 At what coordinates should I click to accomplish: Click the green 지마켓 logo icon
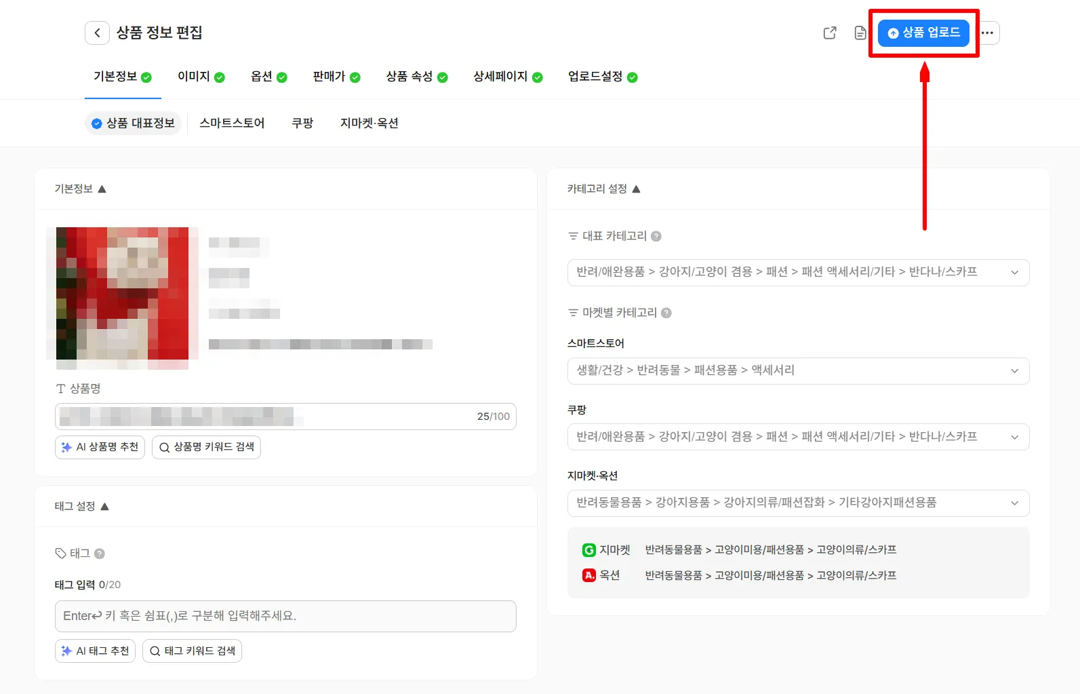point(589,550)
